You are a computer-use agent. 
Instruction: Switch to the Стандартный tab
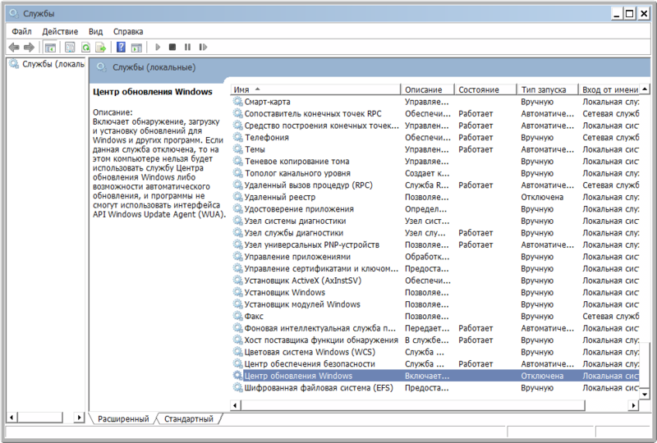[189, 418]
